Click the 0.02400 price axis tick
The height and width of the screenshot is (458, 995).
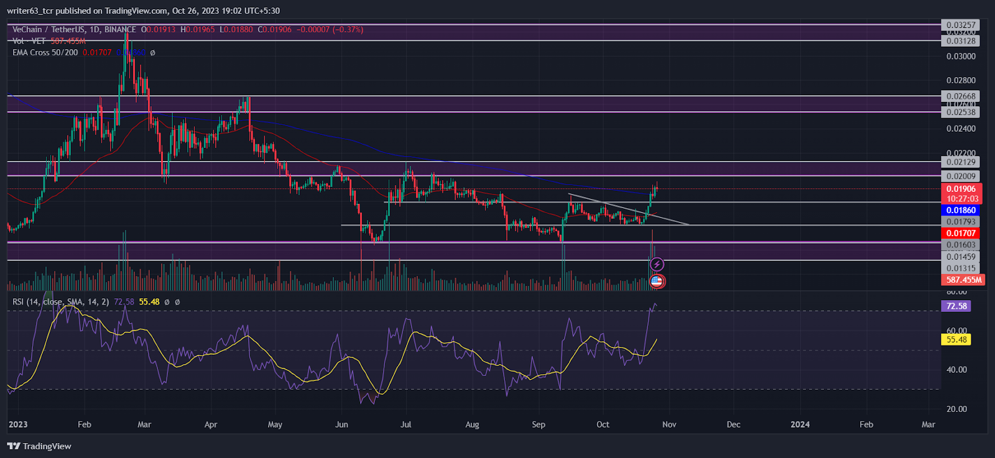(961, 129)
